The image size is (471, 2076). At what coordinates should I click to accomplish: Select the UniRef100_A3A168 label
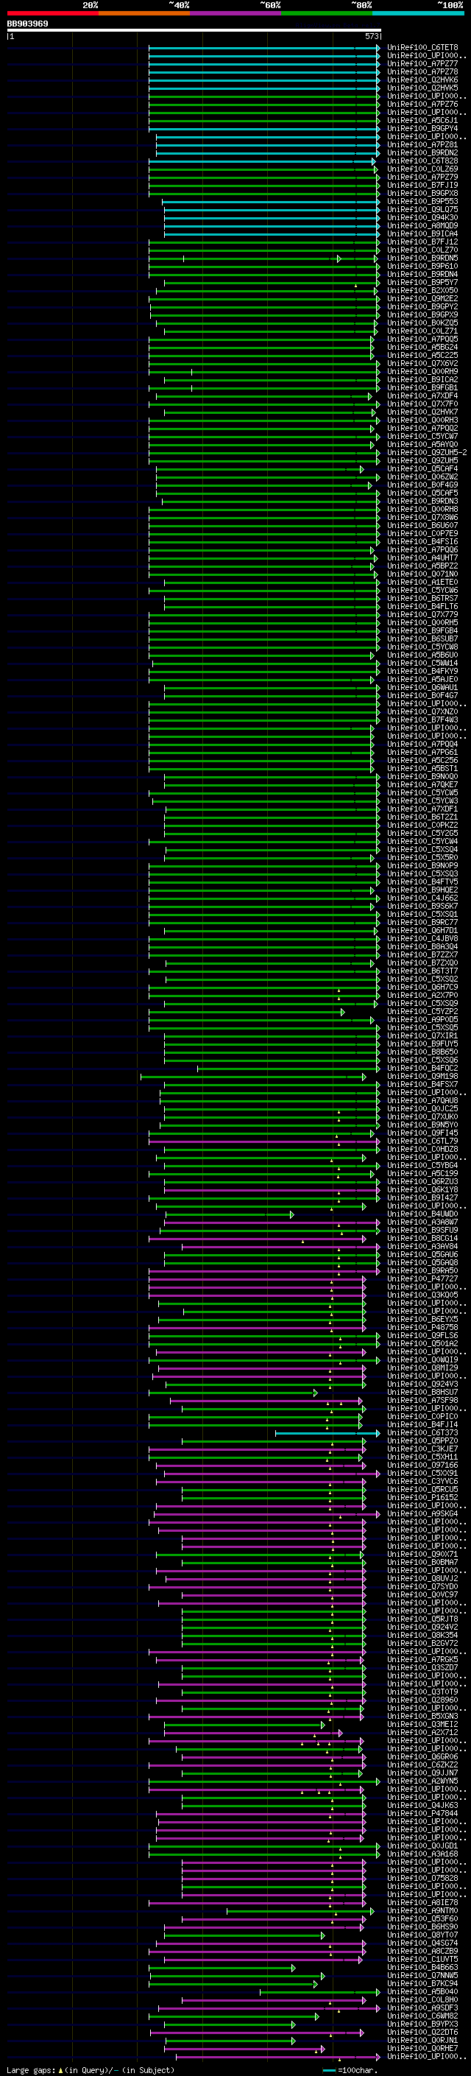pyautogui.click(x=422, y=1854)
